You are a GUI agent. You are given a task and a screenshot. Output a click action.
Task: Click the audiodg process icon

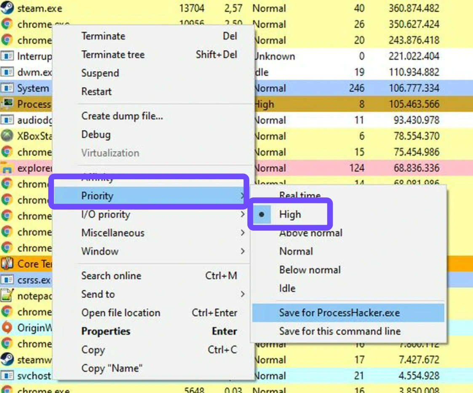[x=7, y=119]
